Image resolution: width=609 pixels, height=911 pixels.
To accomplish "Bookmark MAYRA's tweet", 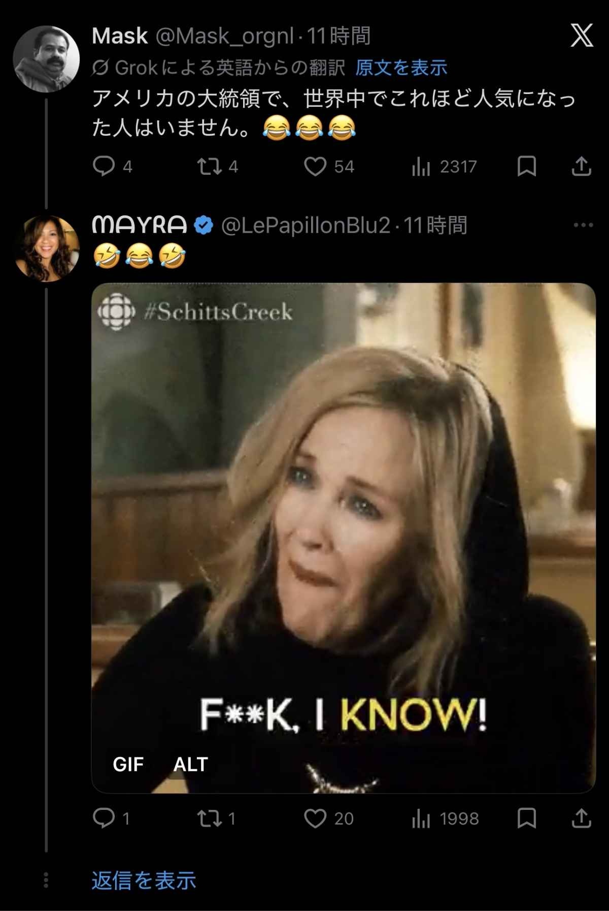I will [526, 818].
